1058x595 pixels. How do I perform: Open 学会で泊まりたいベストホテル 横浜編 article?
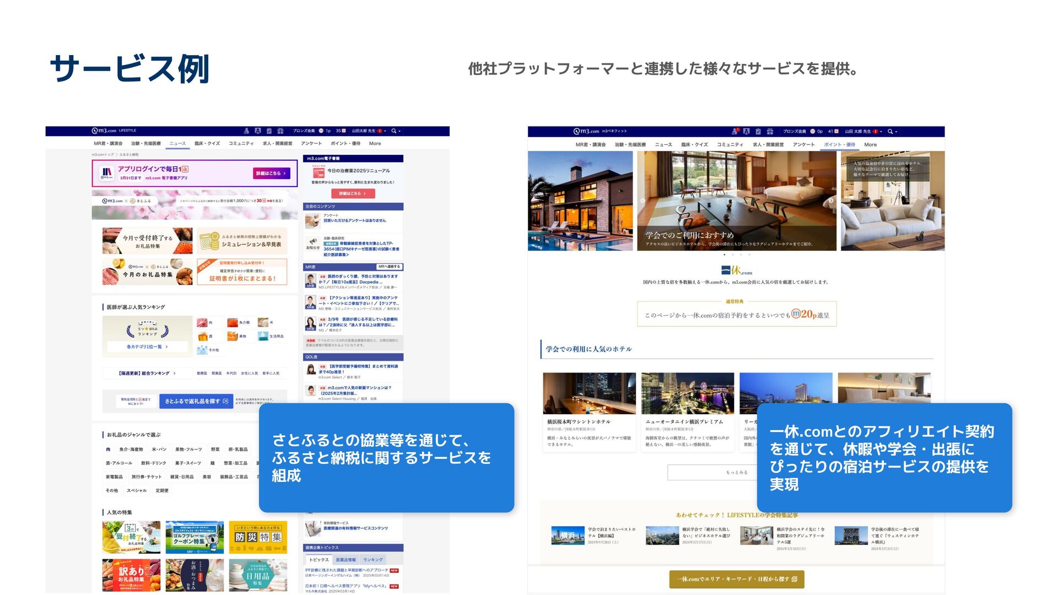pyautogui.click(x=593, y=535)
